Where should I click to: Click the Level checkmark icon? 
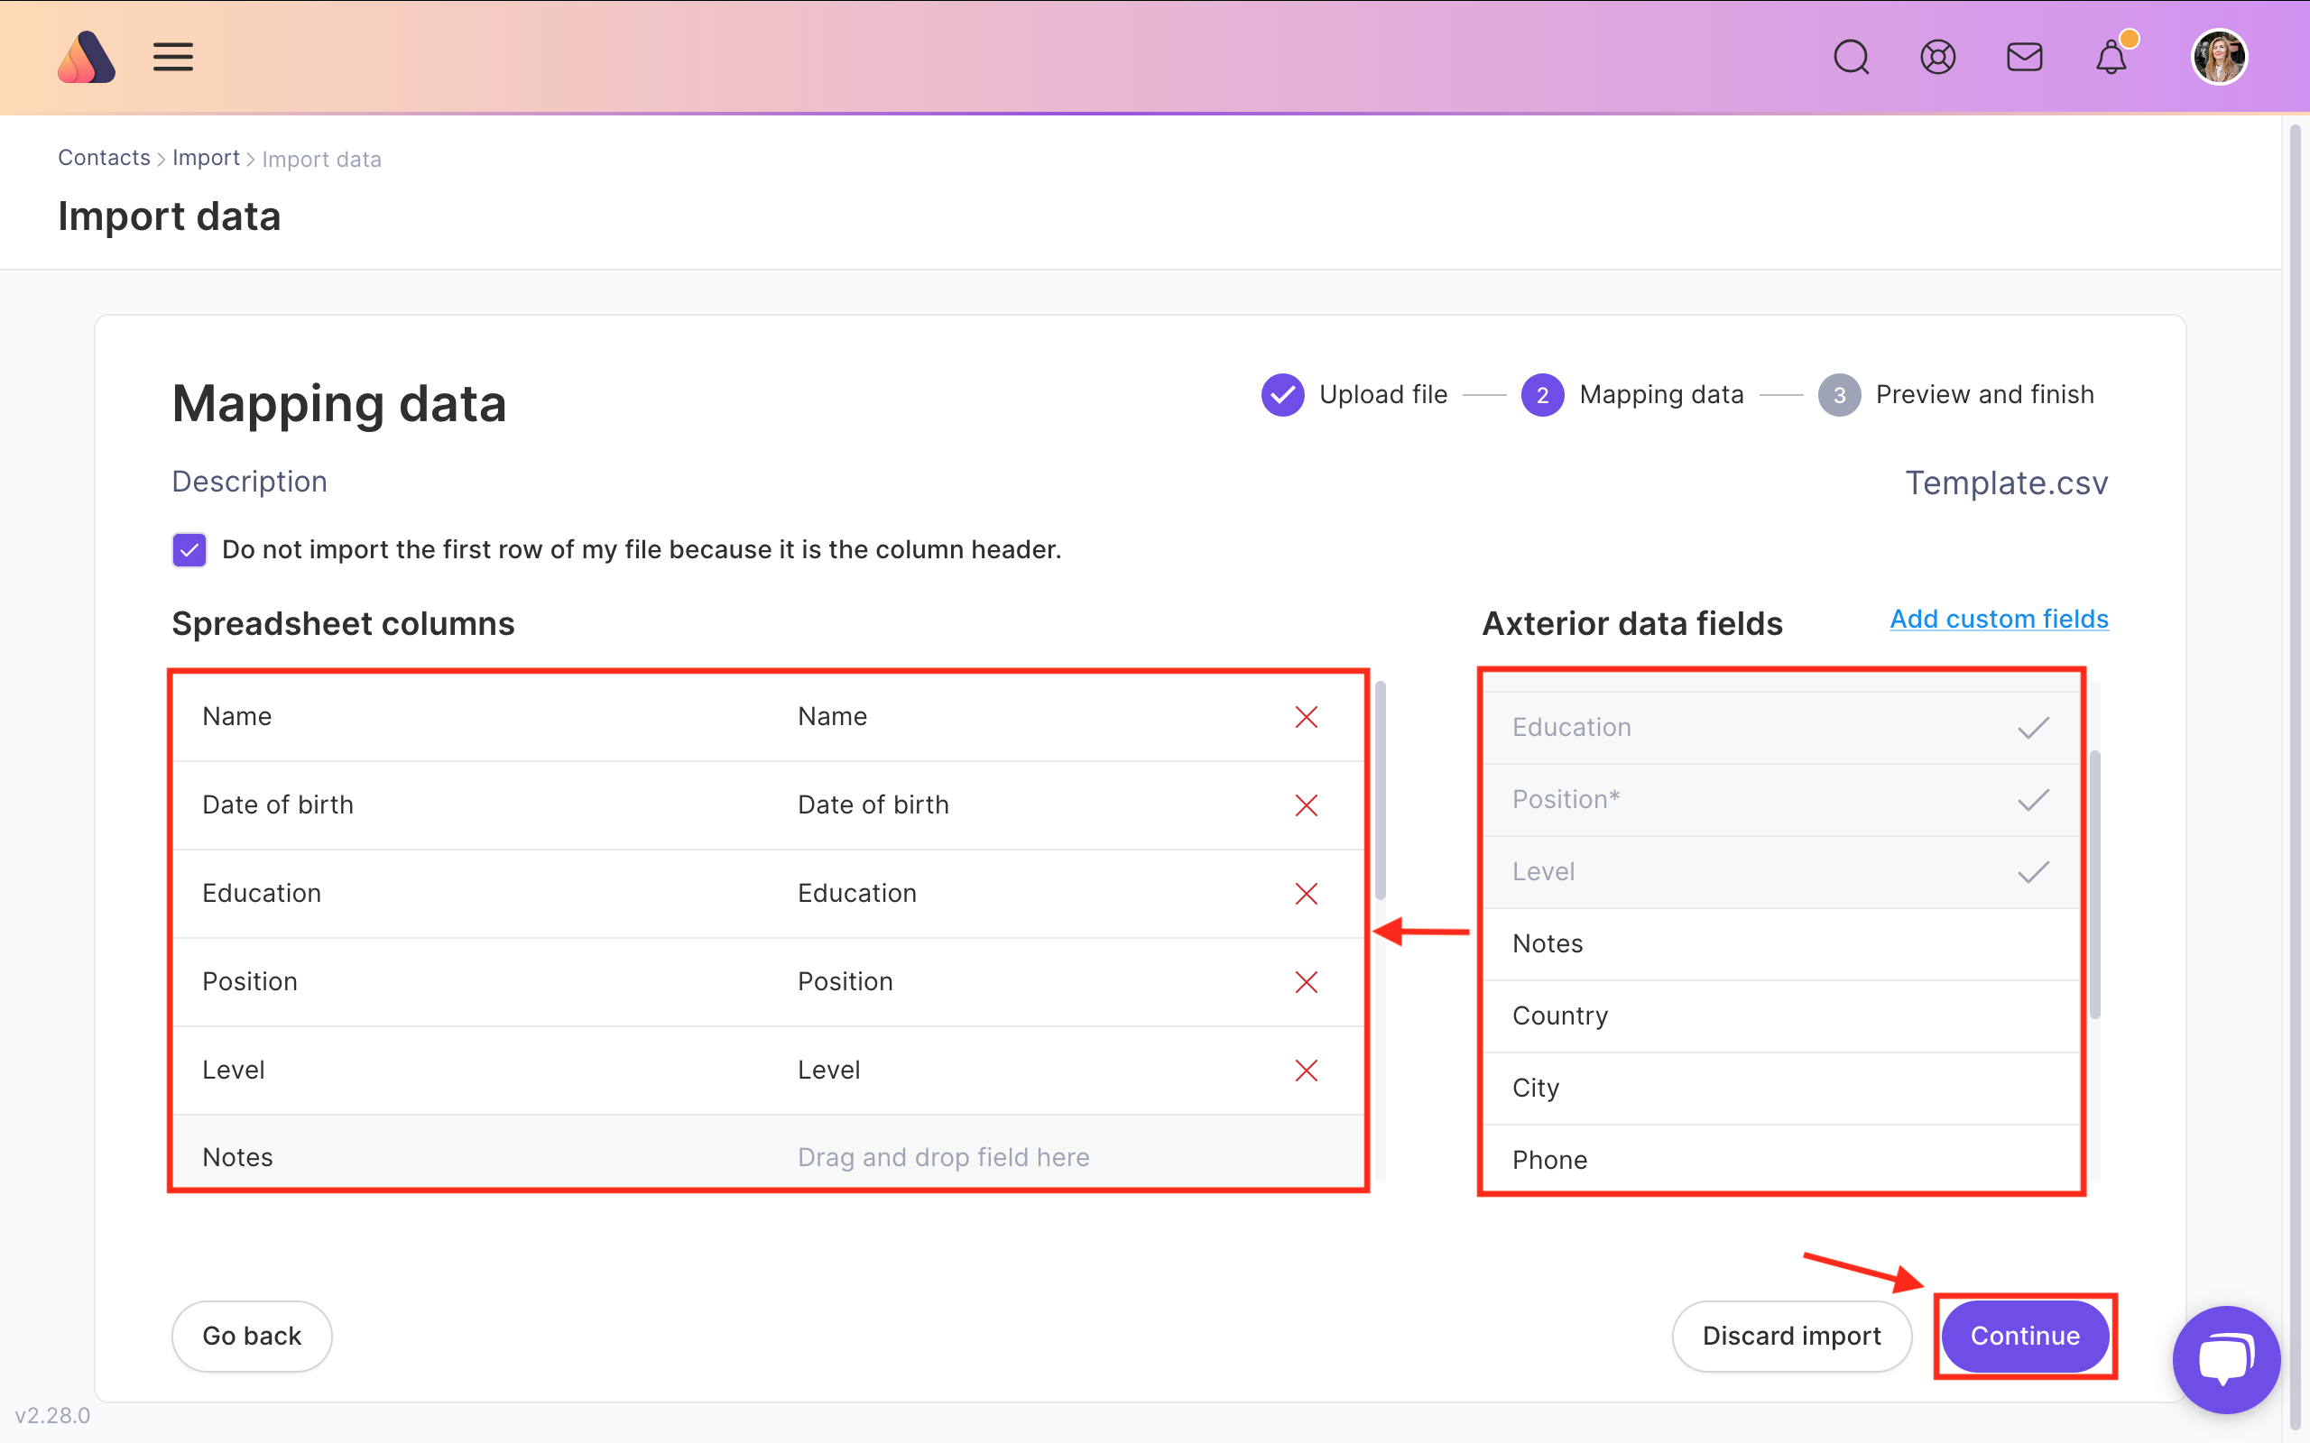[x=2033, y=872]
